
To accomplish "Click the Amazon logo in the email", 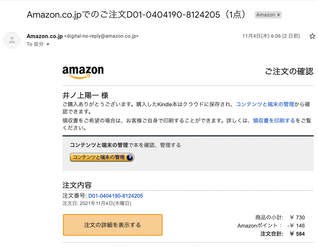I will 83,72.
